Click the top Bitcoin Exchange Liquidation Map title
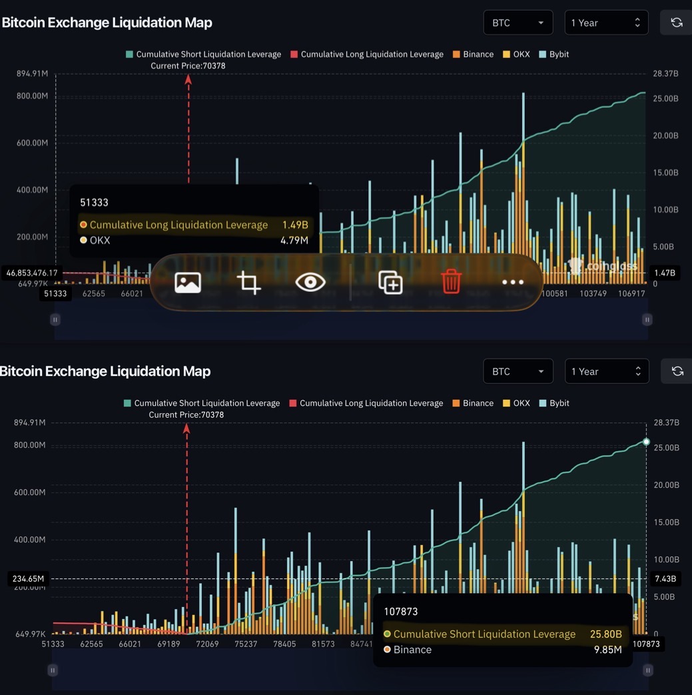Screen dimensions: 692x695 pos(107,23)
